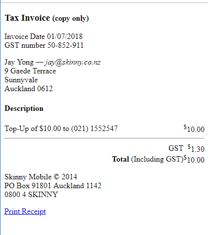
Task: Click the 9 Gaede Terrace address line
Action: 30,71
